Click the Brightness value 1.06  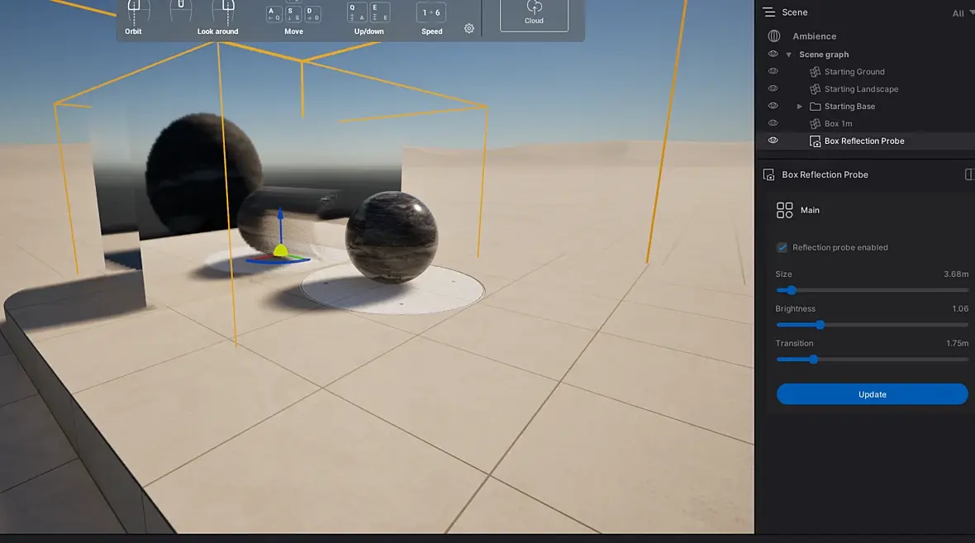(x=960, y=308)
